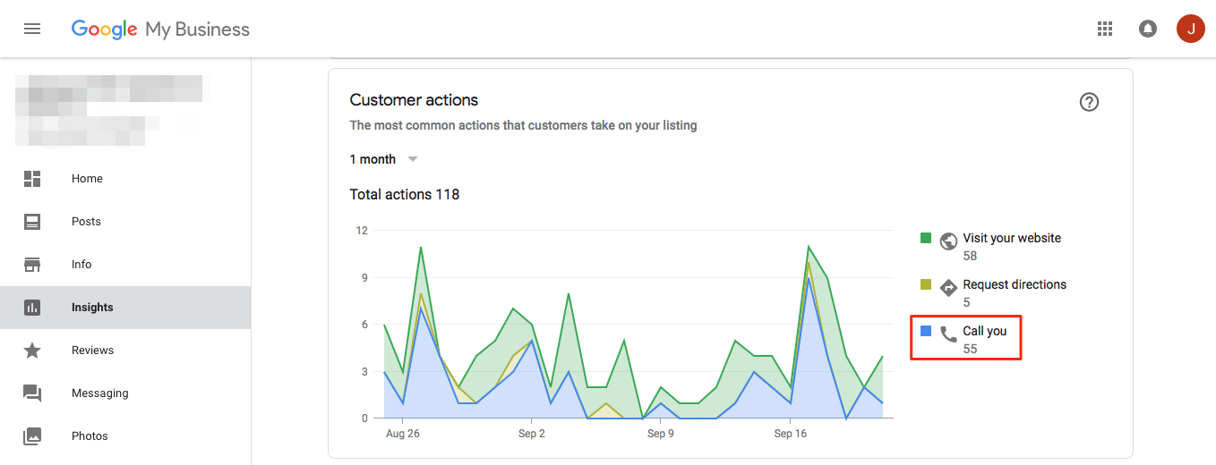Click the blue Call you swatch
The height and width of the screenshot is (465, 1216).
[926, 331]
